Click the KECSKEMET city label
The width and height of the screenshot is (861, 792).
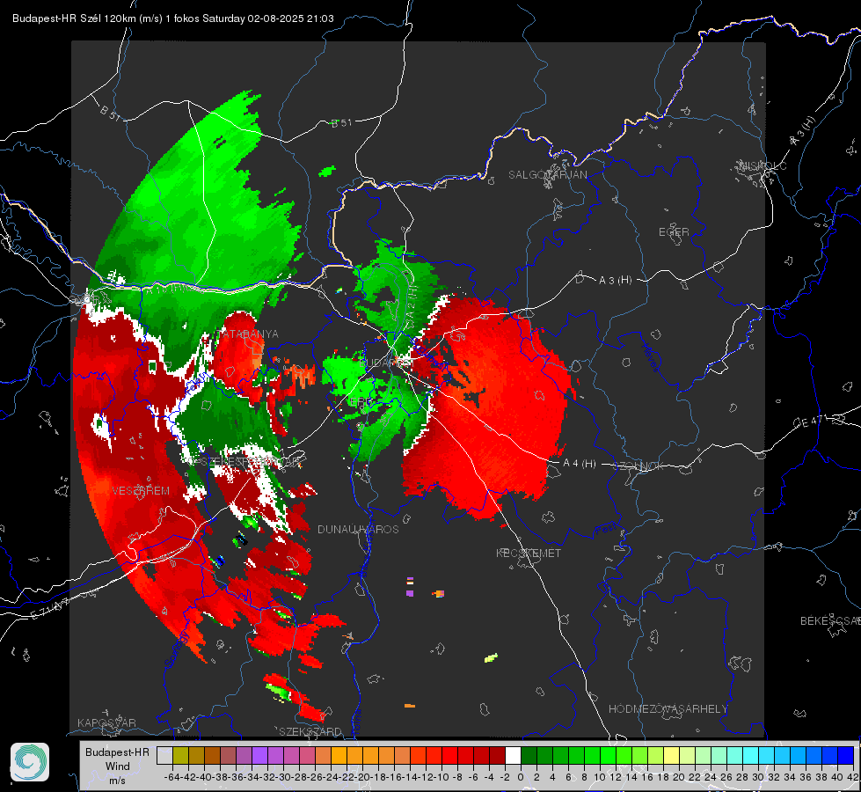[529, 553]
